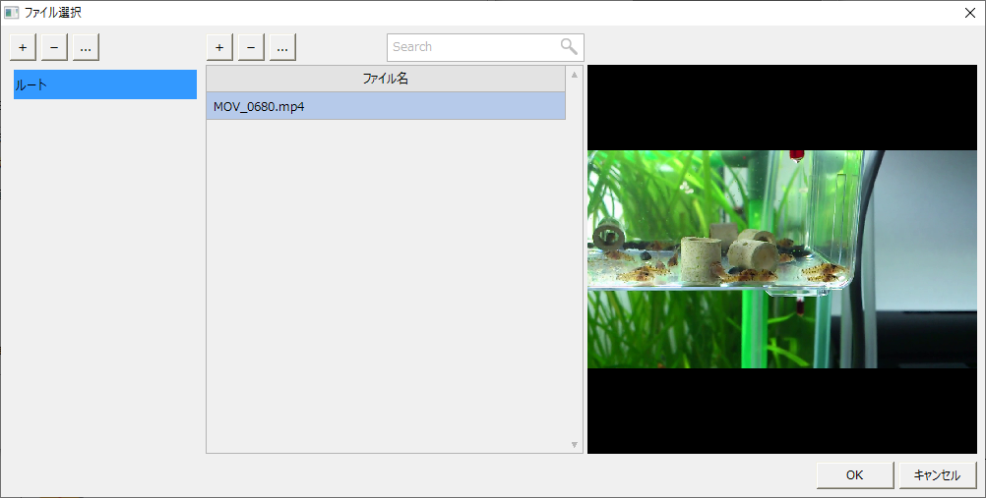This screenshot has width=986, height=498.
Task: Click the magnifying glass search icon
Action: coord(569,46)
